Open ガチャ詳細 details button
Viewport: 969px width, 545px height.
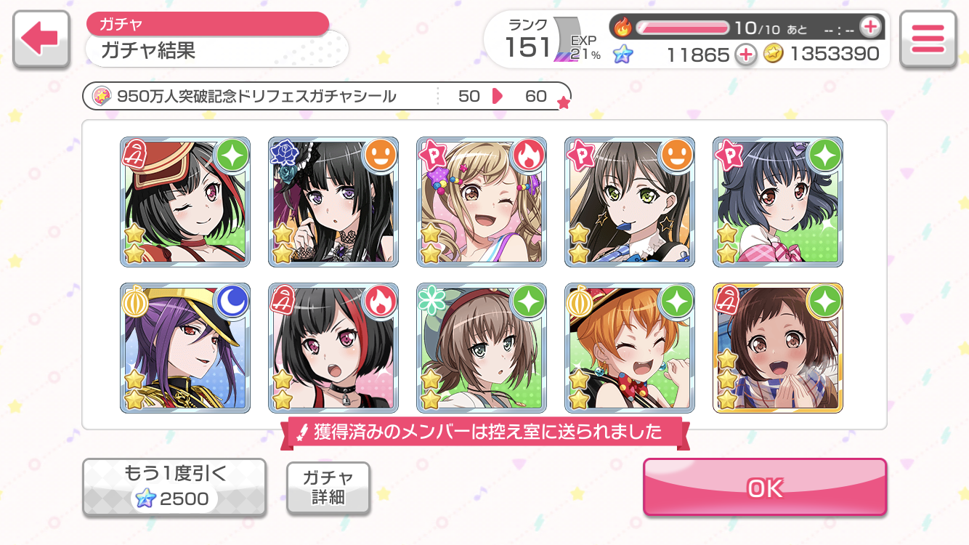328,488
